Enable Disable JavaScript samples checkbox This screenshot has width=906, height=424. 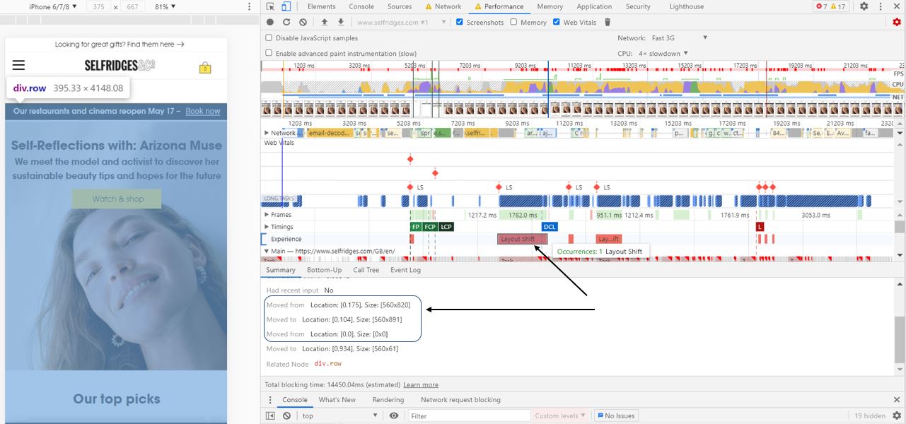(269, 37)
